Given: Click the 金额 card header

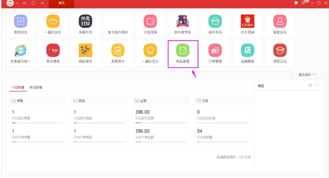Looking at the screenshot, I should click(x=161, y=101).
